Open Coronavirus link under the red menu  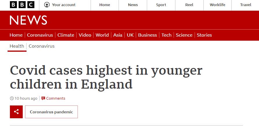[x=42, y=46]
